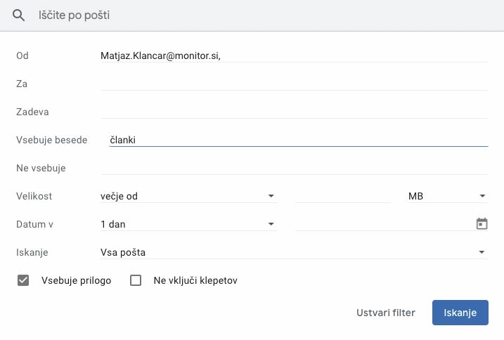Click the Ne vsebuje field
Viewport: 504px width, 340px height.
(294, 168)
